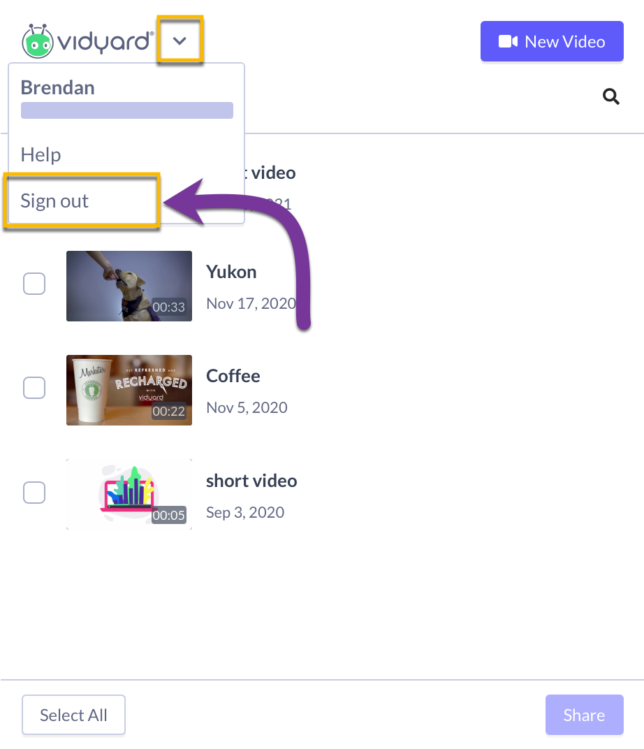Click the Coffee video title
644x749 pixels.
[x=233, y=376]
